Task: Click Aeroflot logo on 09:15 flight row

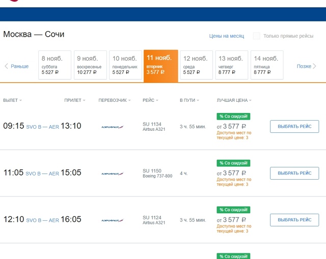Action: [x=112, y=127]
